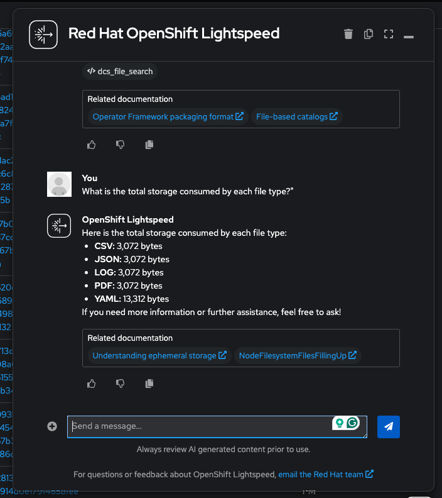Click the Red Hat OpenShift Lightspeed title
The width and height of the screenshot is (442, 498).
pos(174,34)
